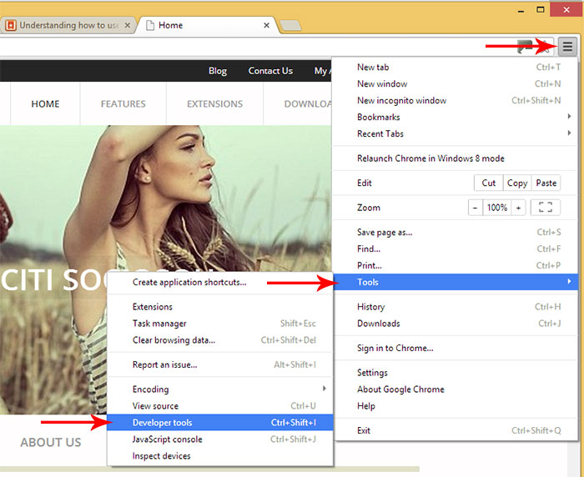Expand the Tools submenu arrow
The image size is (584, 477).
pos(569,282)
